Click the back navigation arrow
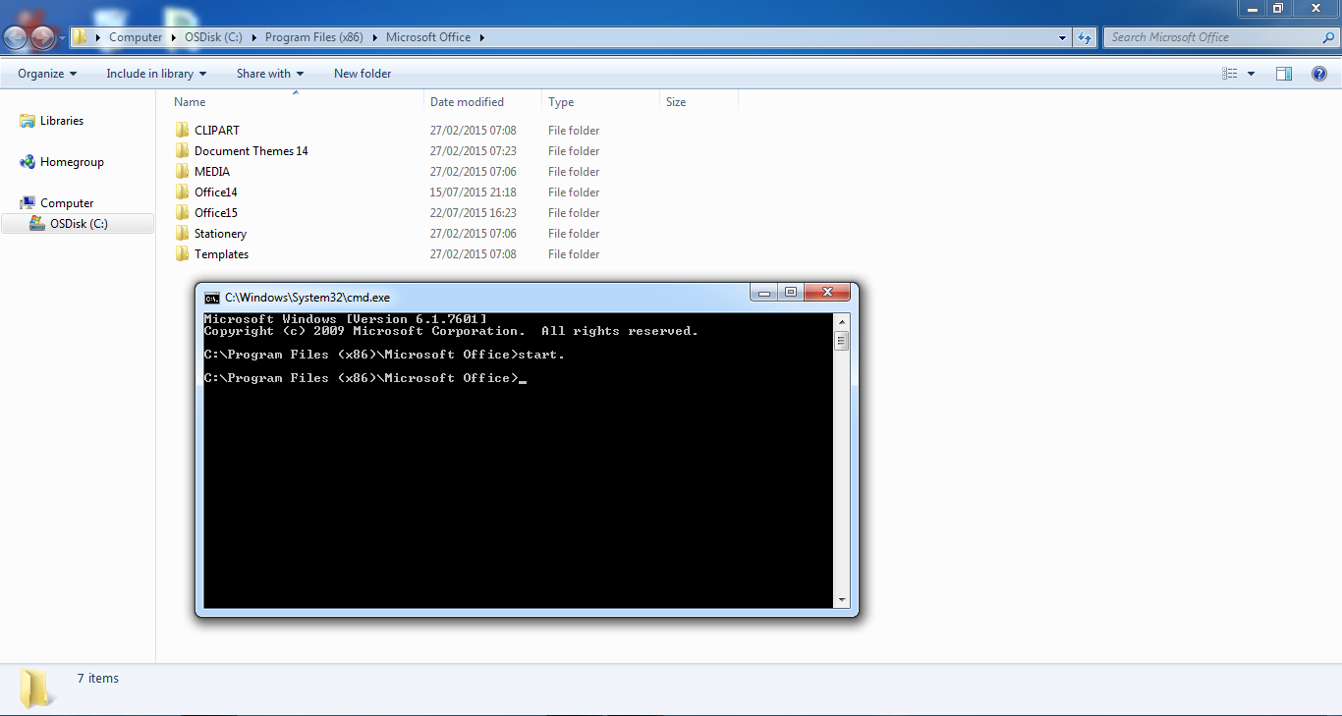The width and height of the screenshot is (1342, 716). click(15, 36)
